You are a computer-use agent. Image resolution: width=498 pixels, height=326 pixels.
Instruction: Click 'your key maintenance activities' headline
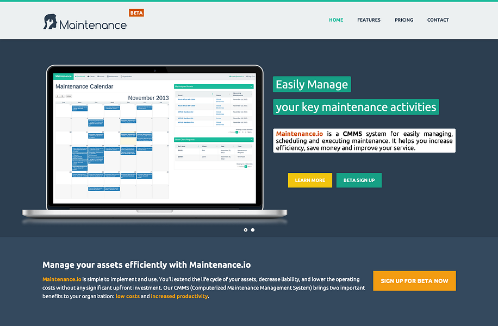356,107
